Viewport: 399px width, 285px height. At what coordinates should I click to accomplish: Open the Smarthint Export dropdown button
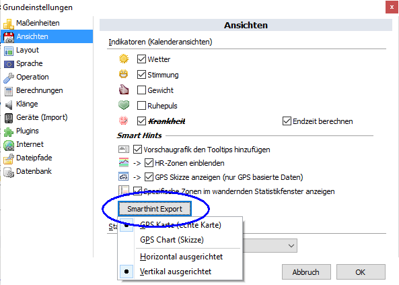[155, 209]
